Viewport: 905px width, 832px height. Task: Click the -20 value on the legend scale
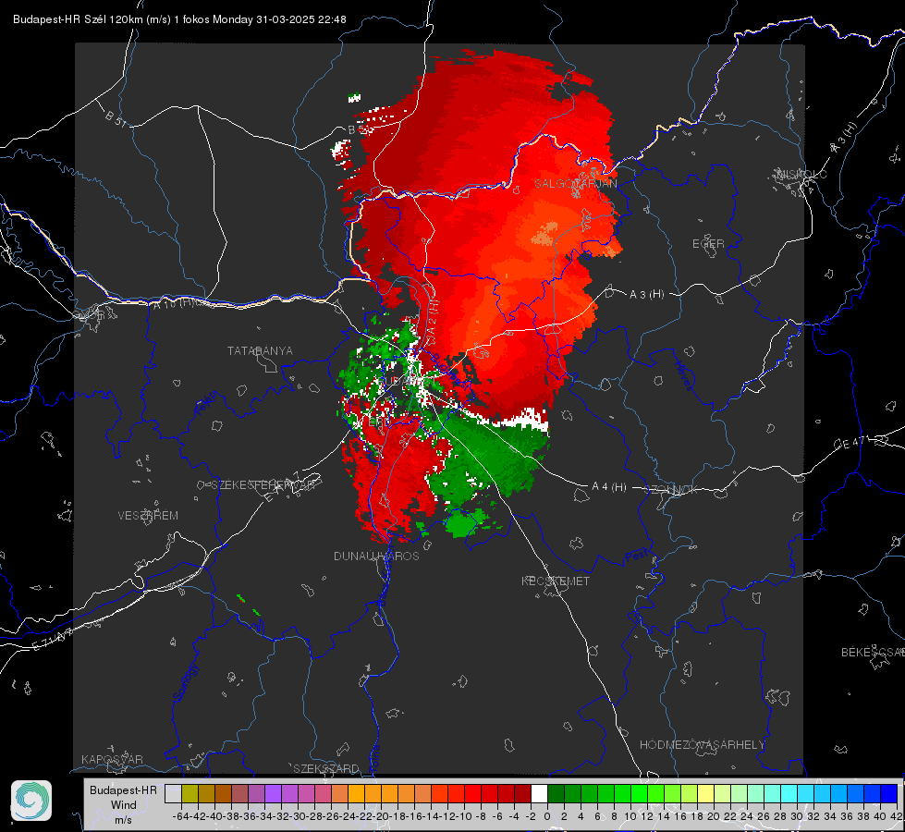[x=382, y=816]
